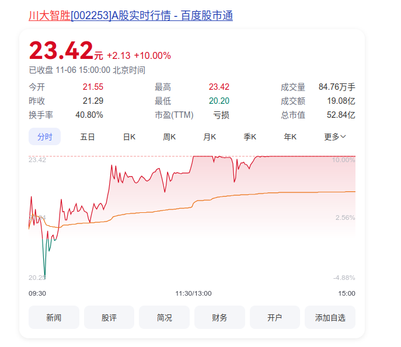Click the 今开 value 21.55
This screenshot has width=401, height=347.
93,87
